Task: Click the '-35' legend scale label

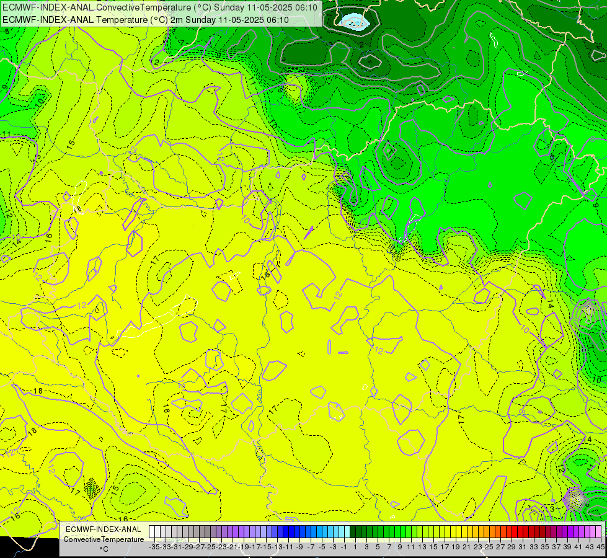Action: pos(154,547)
